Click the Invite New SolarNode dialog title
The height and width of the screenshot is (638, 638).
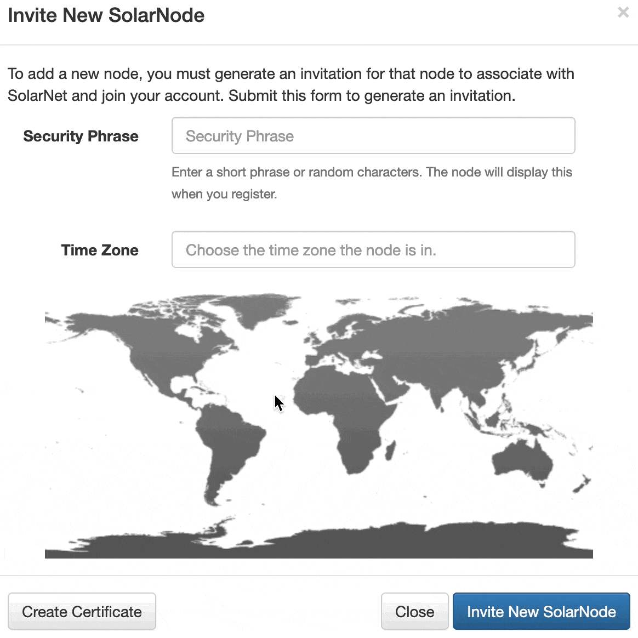[105, 15]
